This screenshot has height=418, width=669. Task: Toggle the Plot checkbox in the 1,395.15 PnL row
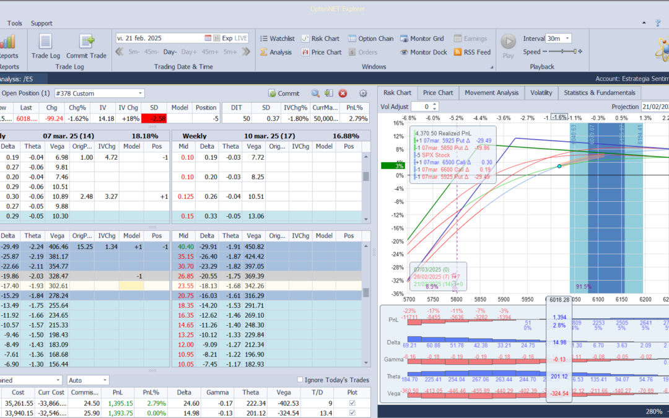pyautogui.click(x=352, y=403)
